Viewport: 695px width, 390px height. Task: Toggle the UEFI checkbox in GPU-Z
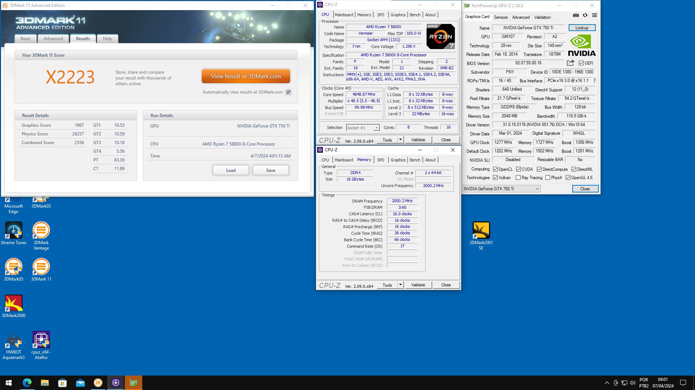coord(581,63)
